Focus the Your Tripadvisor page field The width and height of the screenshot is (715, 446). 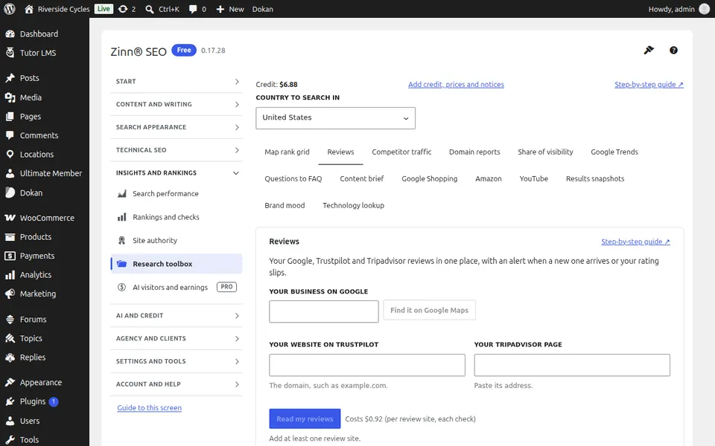coord(572,365)
